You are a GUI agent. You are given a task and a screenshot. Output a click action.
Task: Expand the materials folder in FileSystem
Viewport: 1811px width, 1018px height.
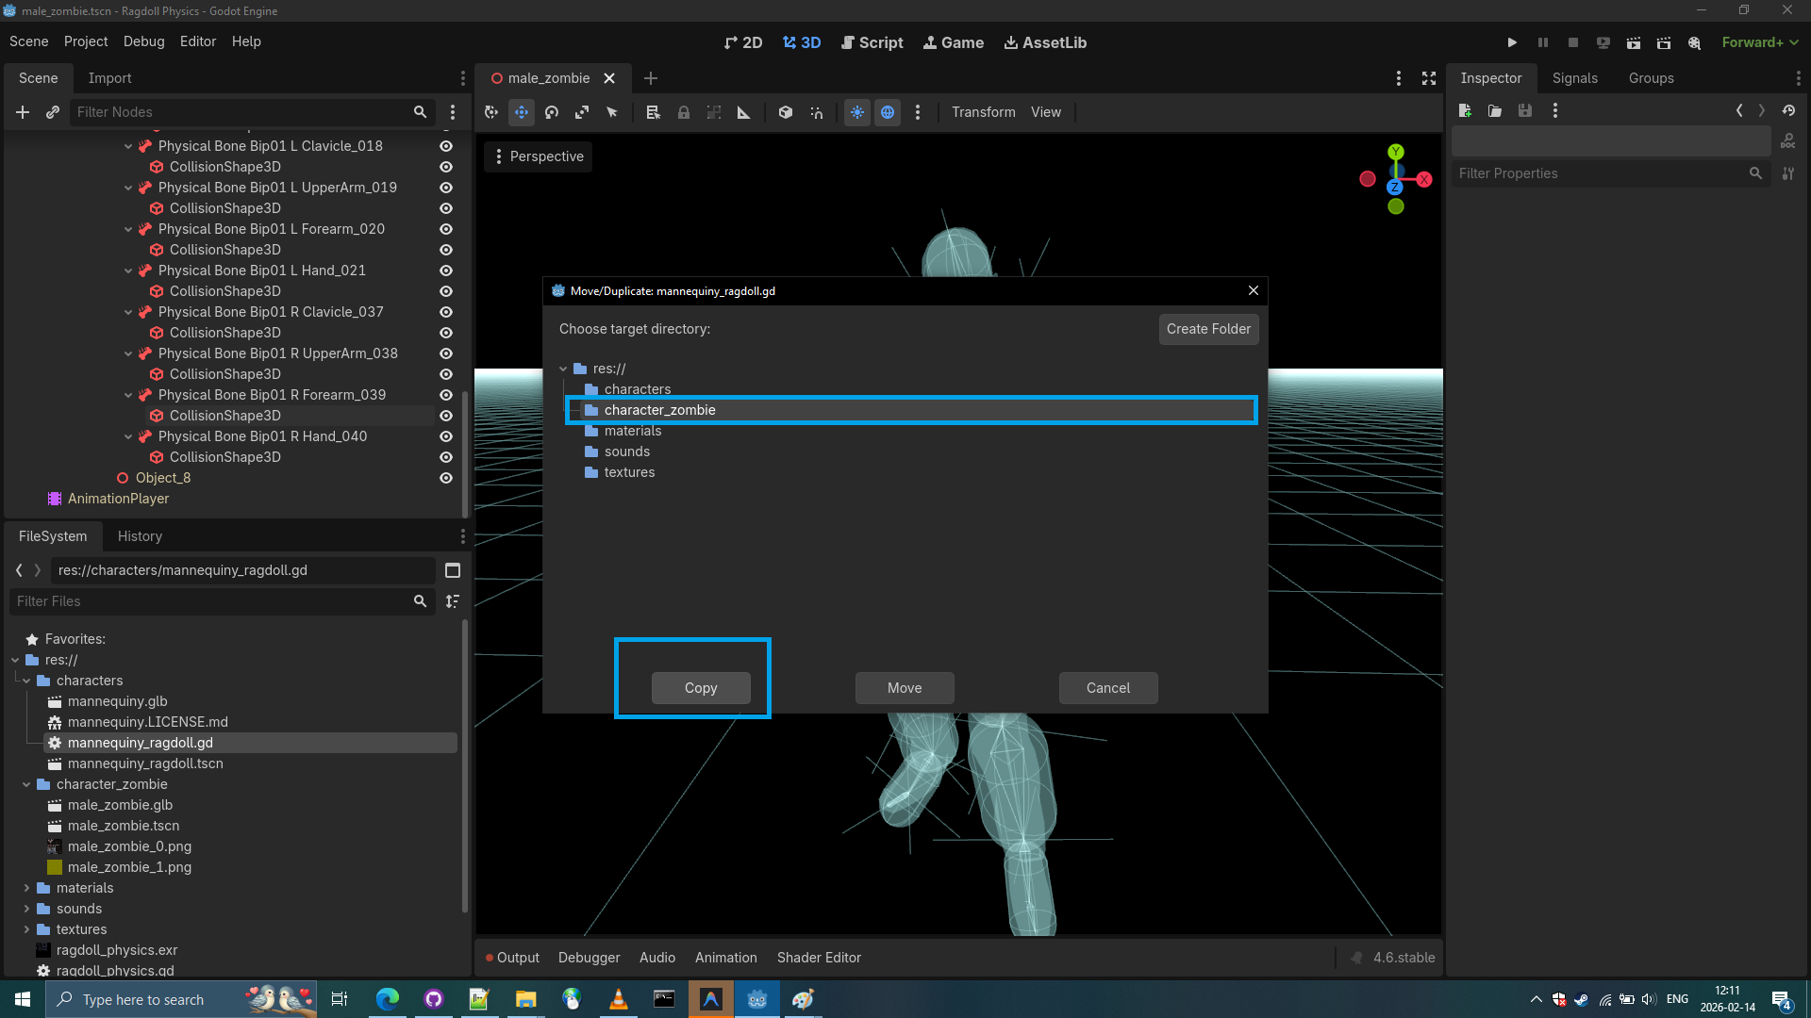(x=26, y=888)
